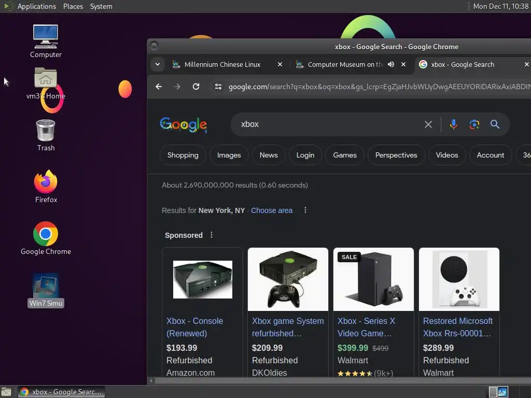The image size is (531, 398).
Task: Search by image with Lens icon
Action: click(474, 124)
